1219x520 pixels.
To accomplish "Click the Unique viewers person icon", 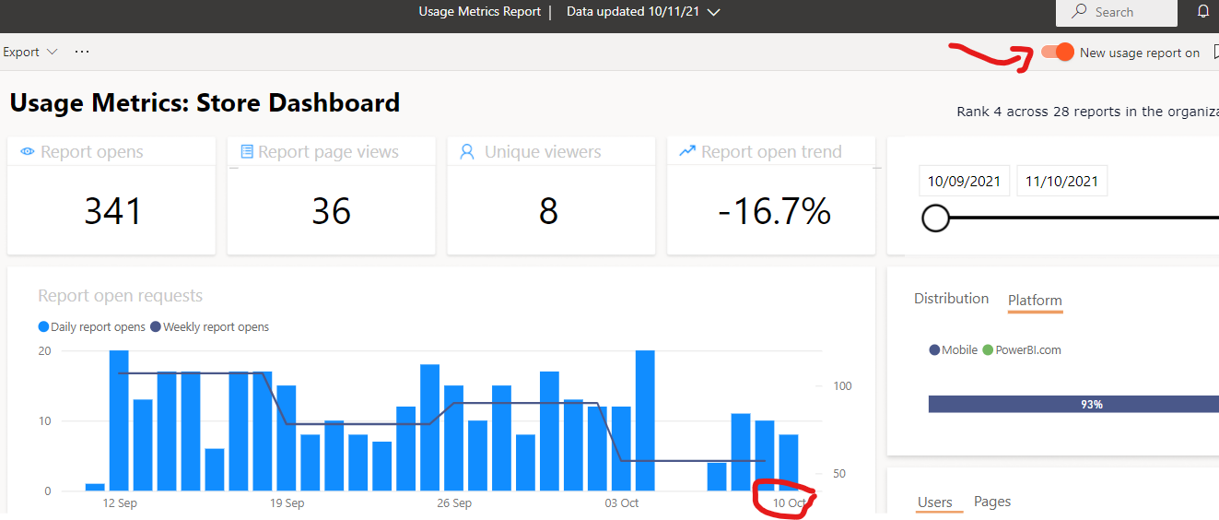I will point(467,151).
